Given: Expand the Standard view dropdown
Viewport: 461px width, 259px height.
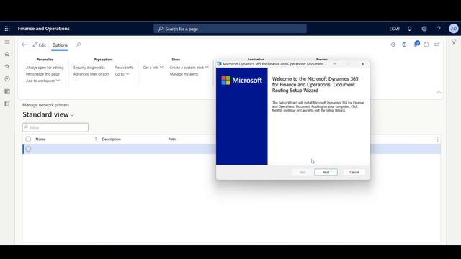Looking at the screenshot, I should (48, 114).
